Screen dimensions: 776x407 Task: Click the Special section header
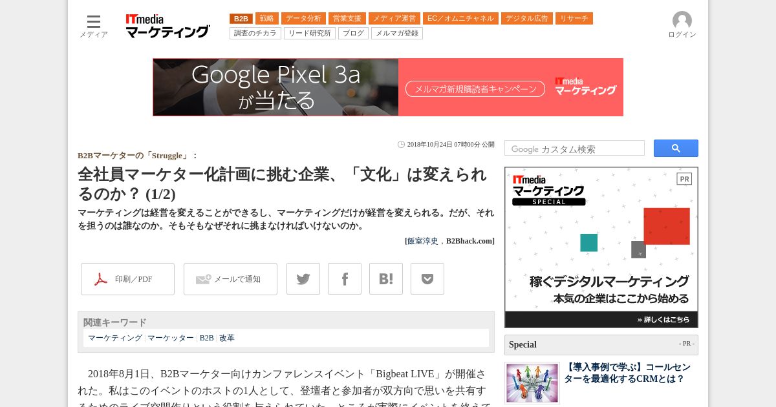(601, 344)
